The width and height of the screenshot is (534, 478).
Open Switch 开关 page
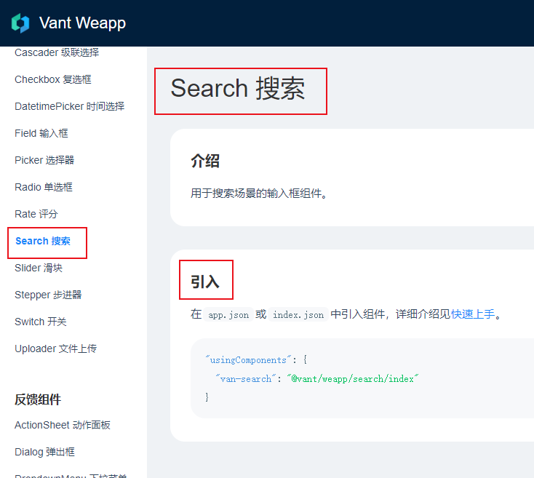41,322
